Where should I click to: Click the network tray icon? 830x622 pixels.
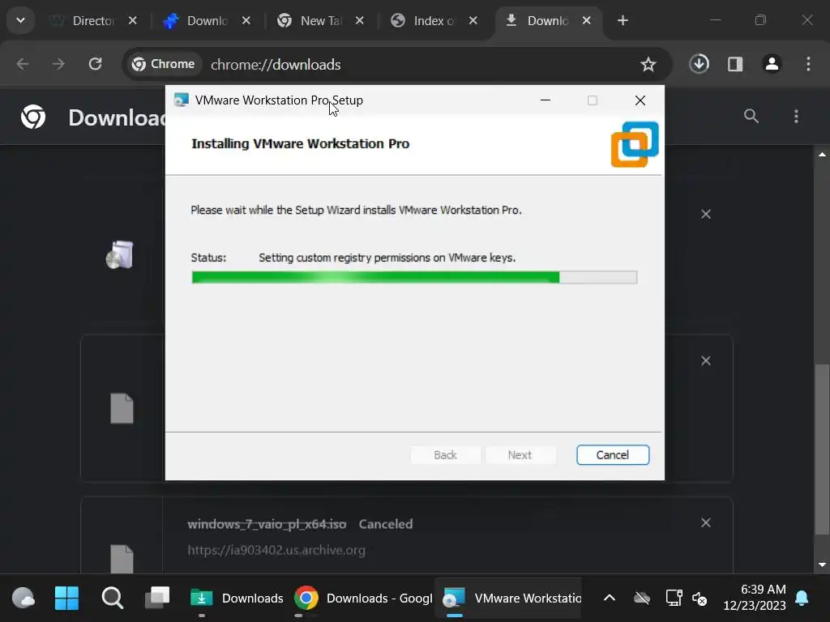point(674,599)
